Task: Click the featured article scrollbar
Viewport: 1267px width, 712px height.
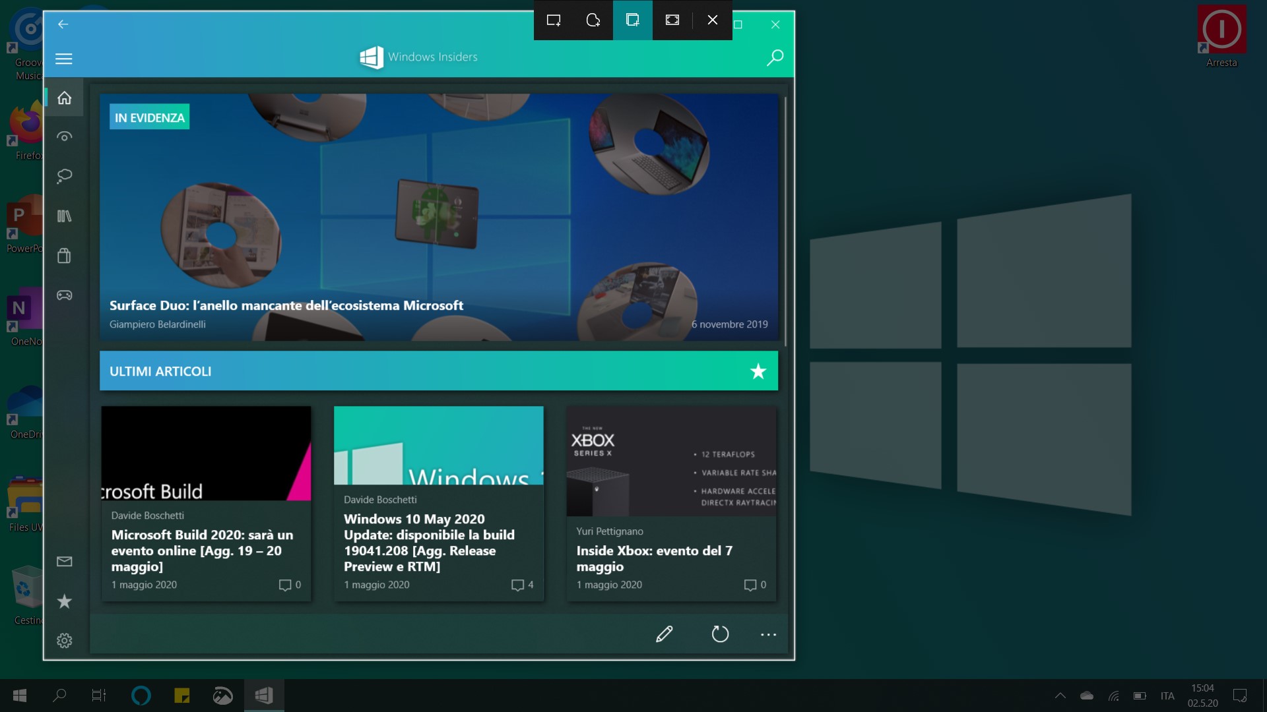Action: click(x=785, y=221)
